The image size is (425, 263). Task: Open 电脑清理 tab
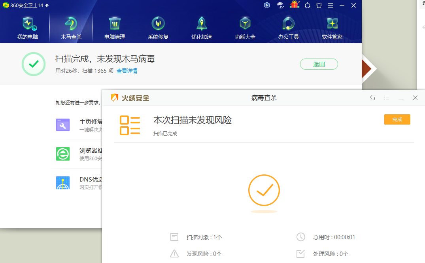115,28
